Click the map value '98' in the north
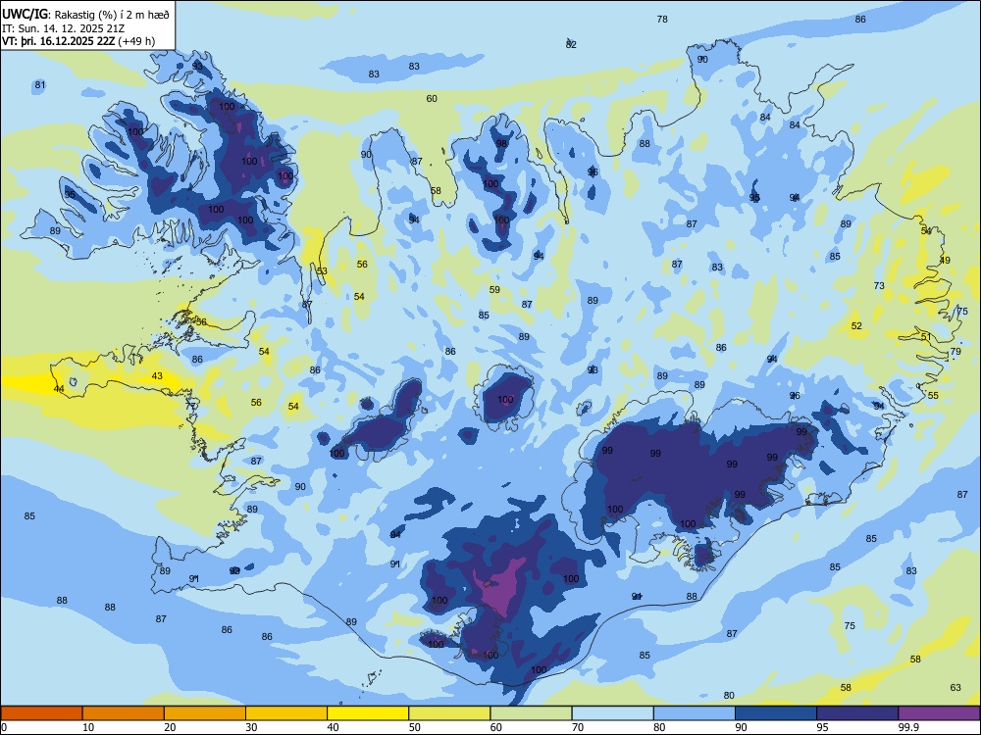This screenshot has width=981, height=735. pos(501,144)
